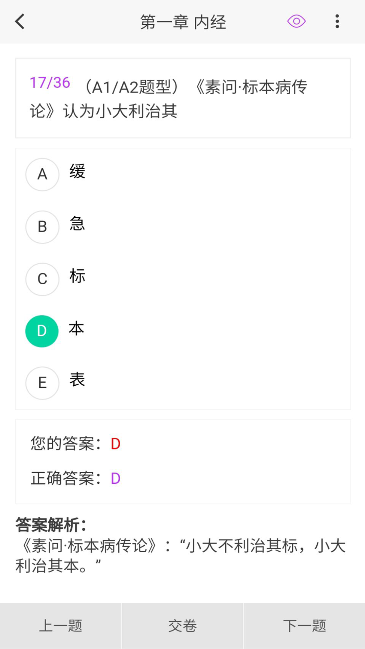Tap the 您的答案 label
Viewport: 365px width, 649px height.
click(64, 443)
